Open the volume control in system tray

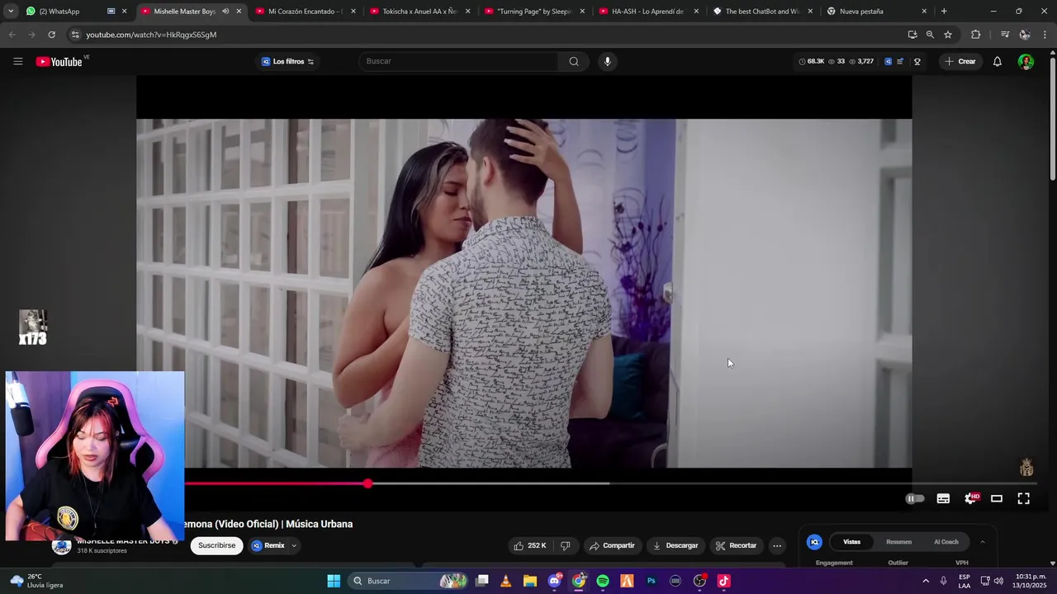[998, 581]
